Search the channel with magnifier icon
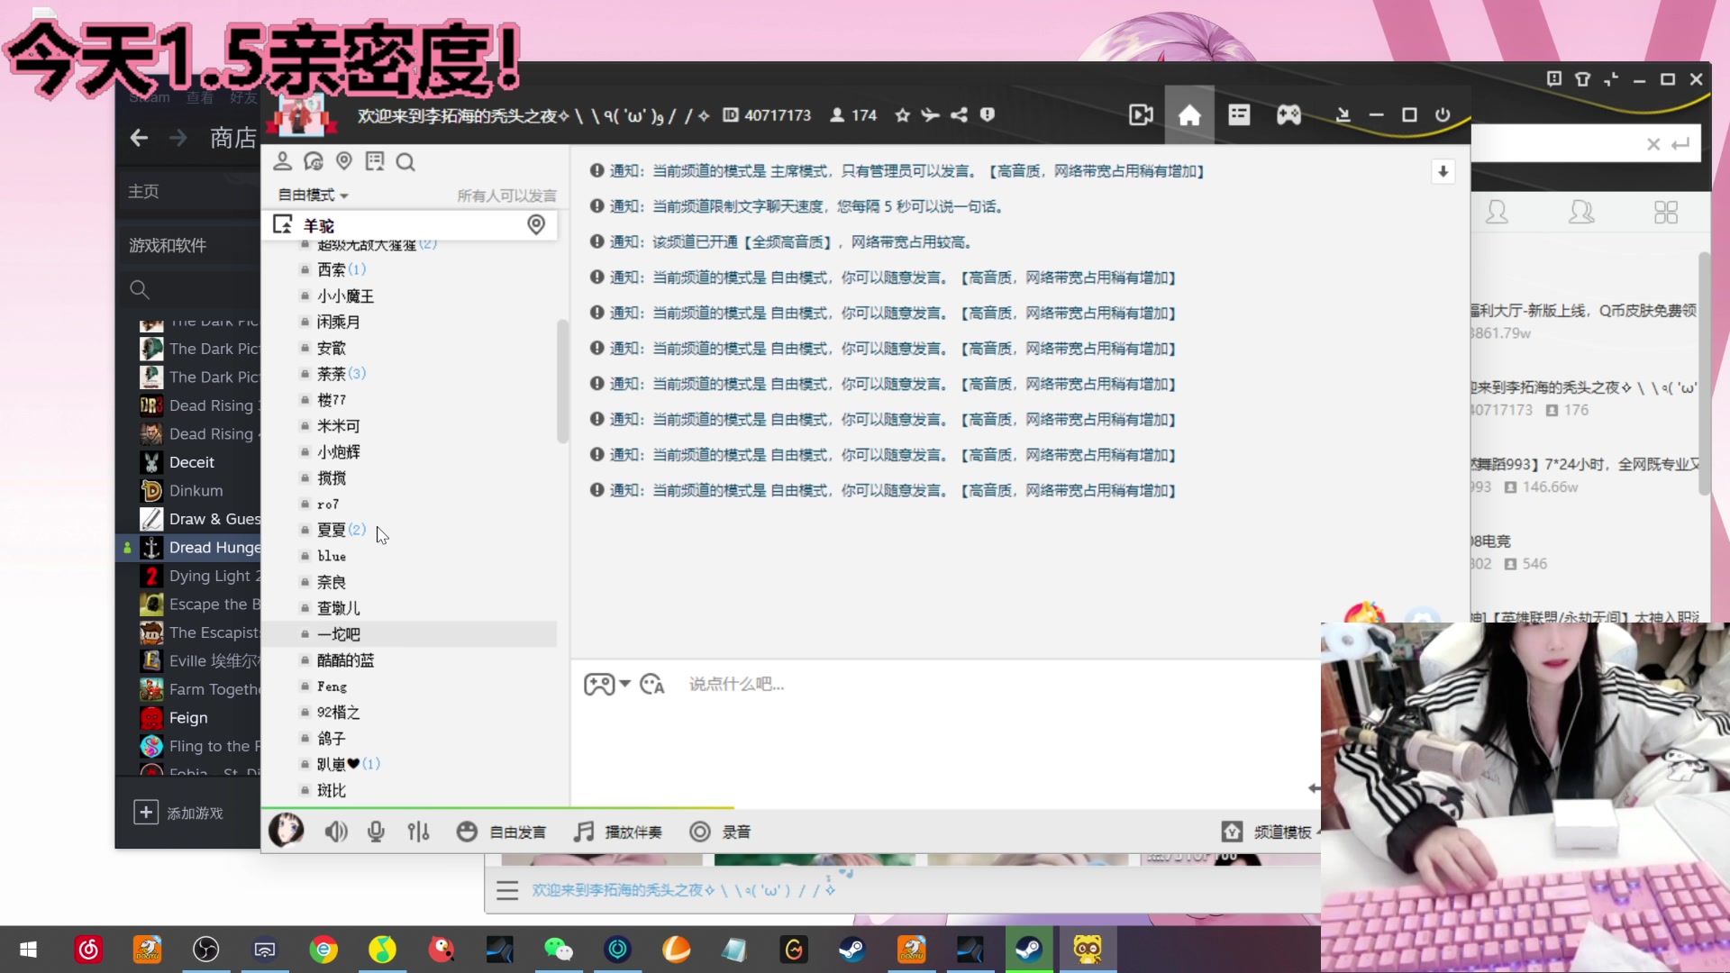1730x973 pixels. pos(405,162)
